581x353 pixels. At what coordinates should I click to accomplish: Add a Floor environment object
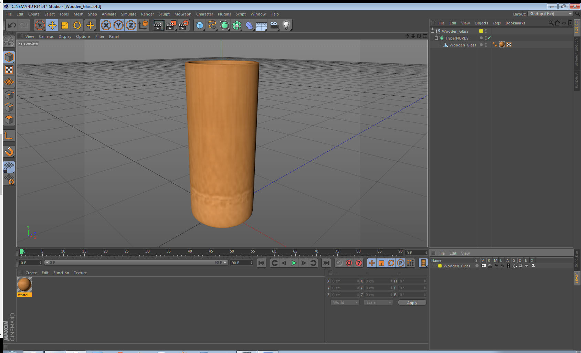tap(262, 25)
